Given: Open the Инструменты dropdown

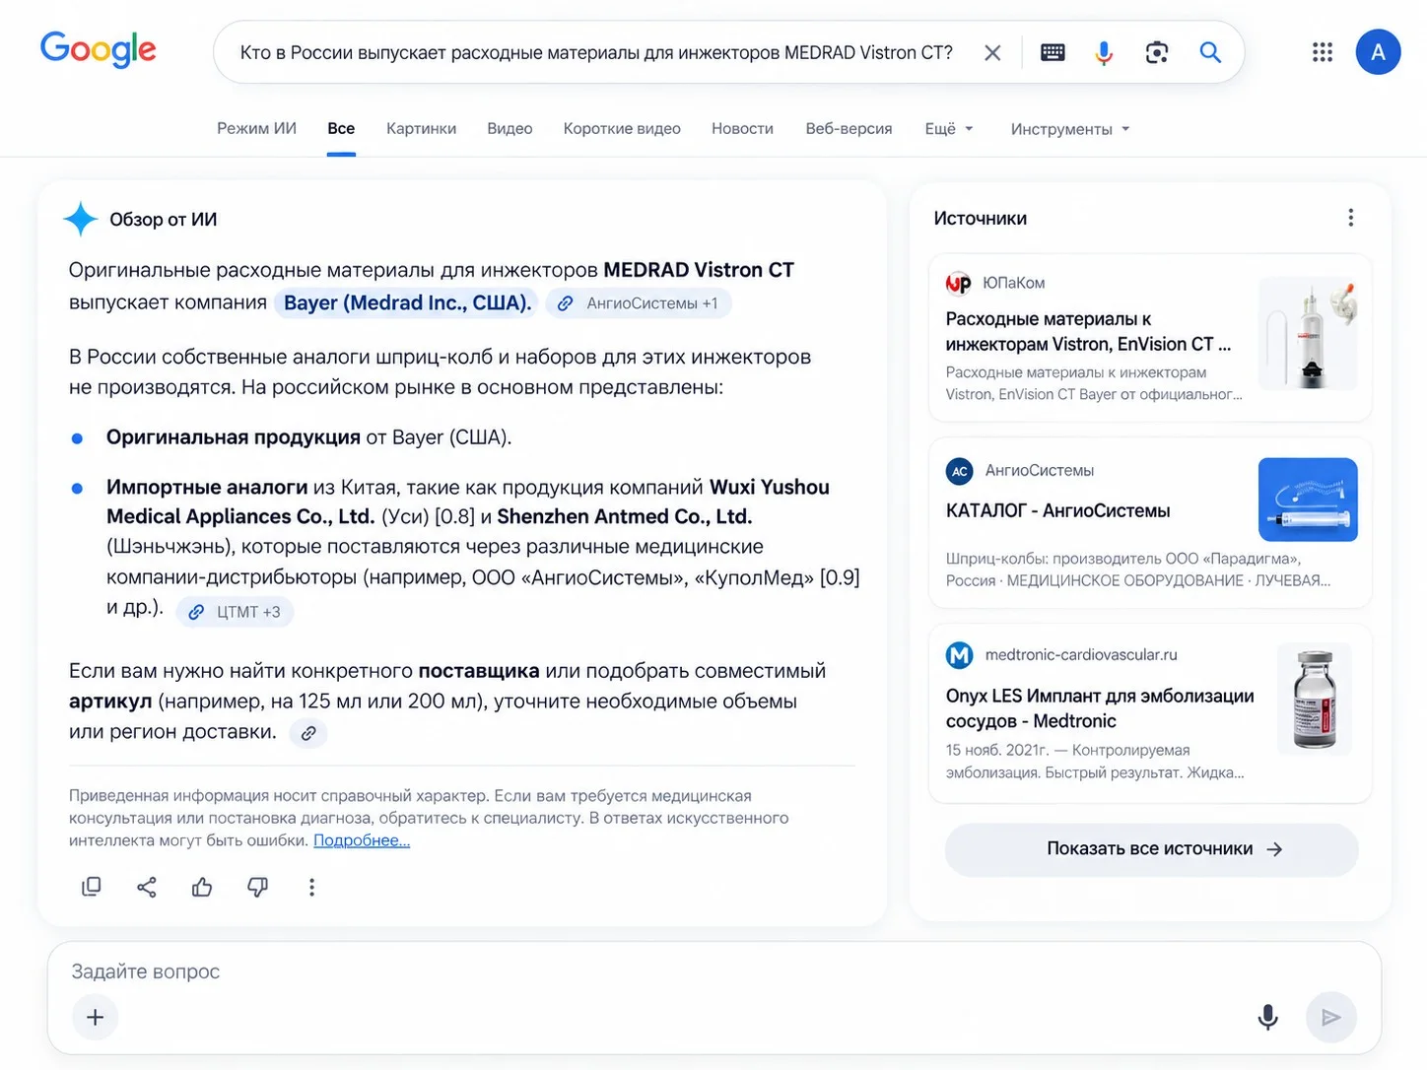Looking at the screenshot, I should 1070,129.
